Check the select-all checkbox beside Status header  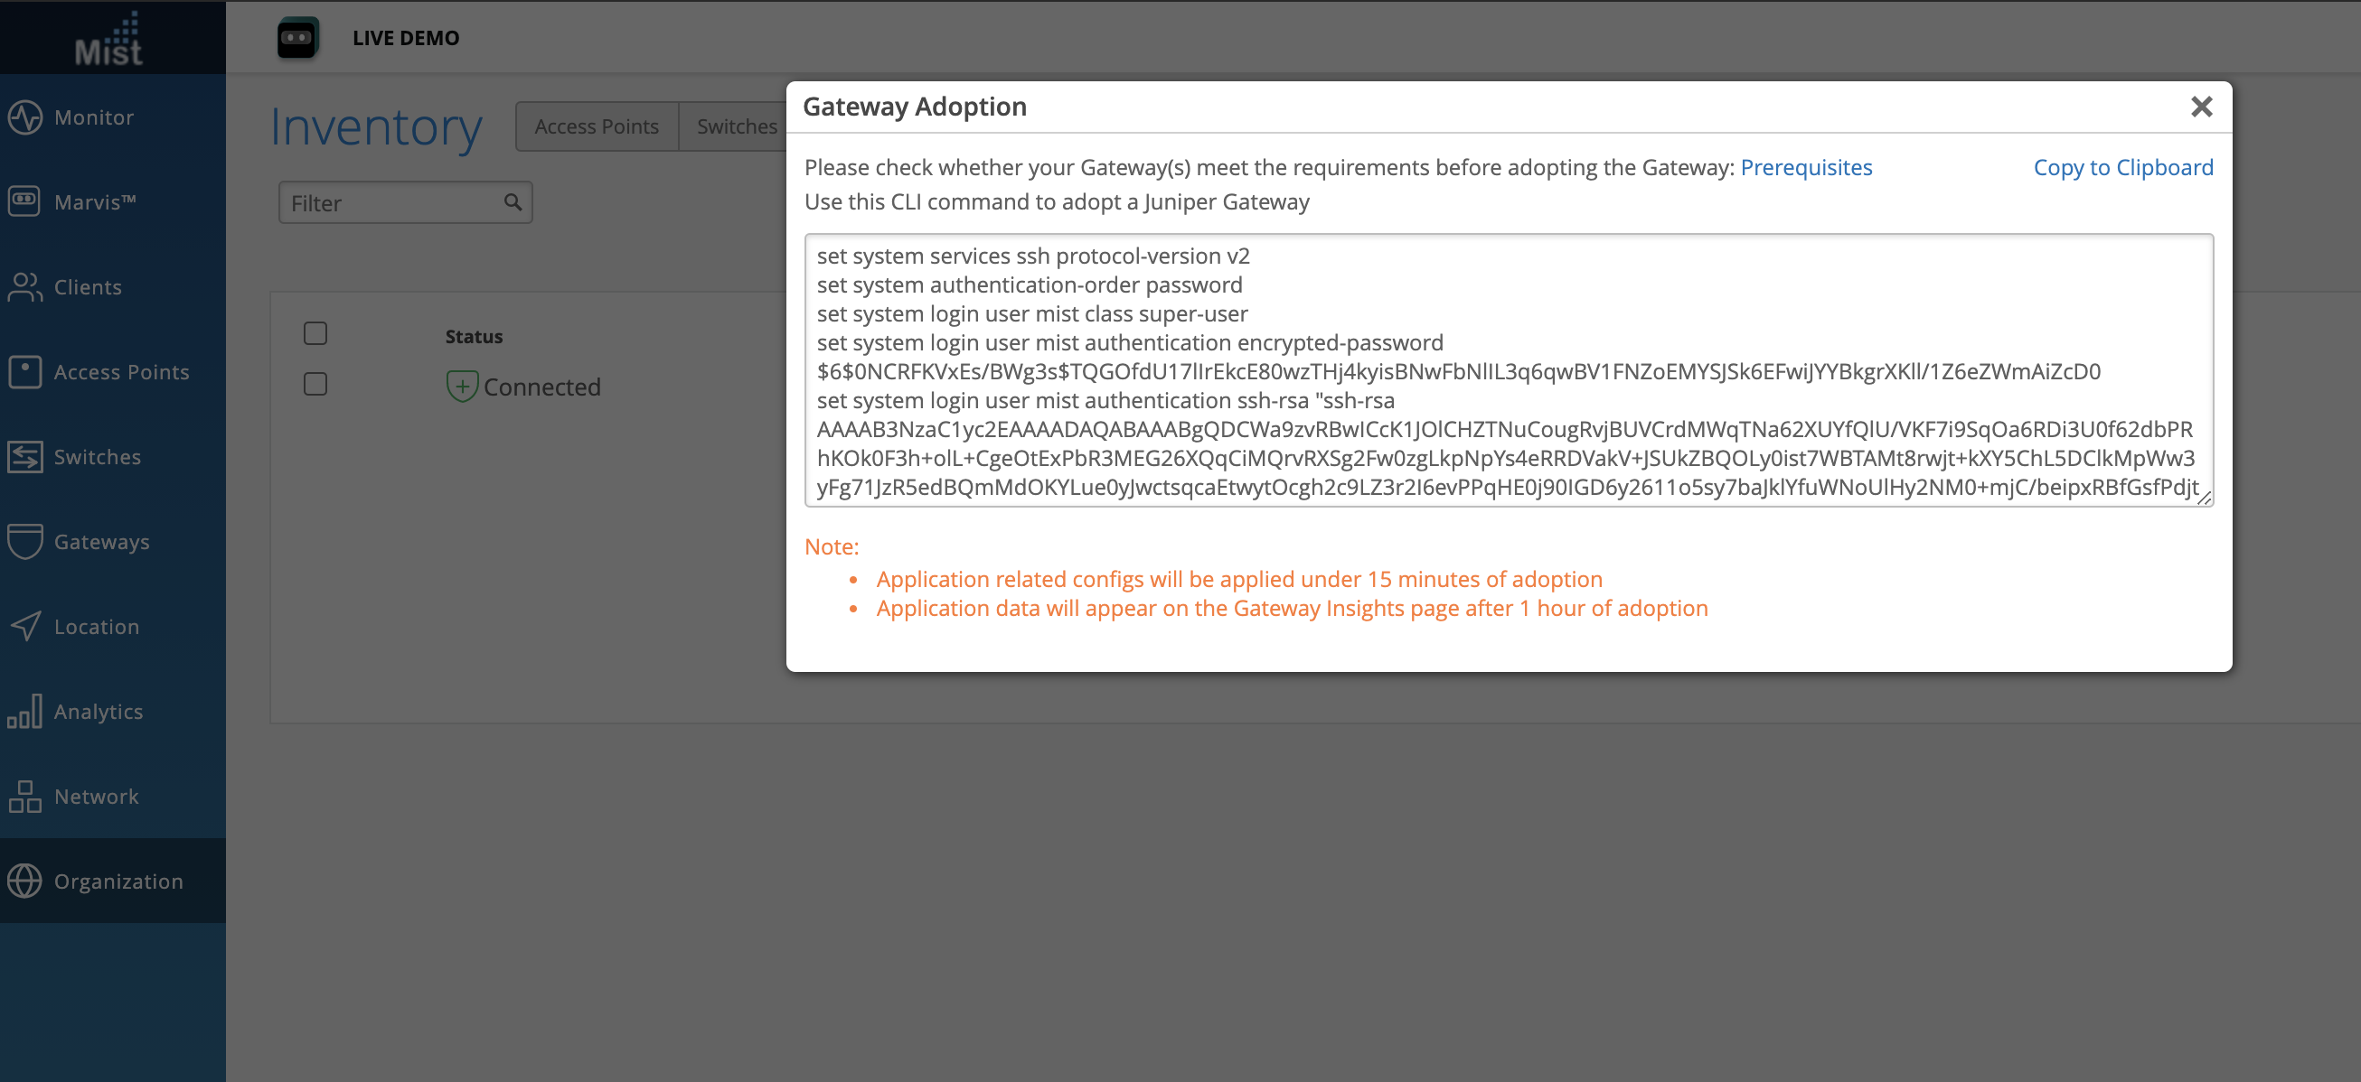[315, 333]
